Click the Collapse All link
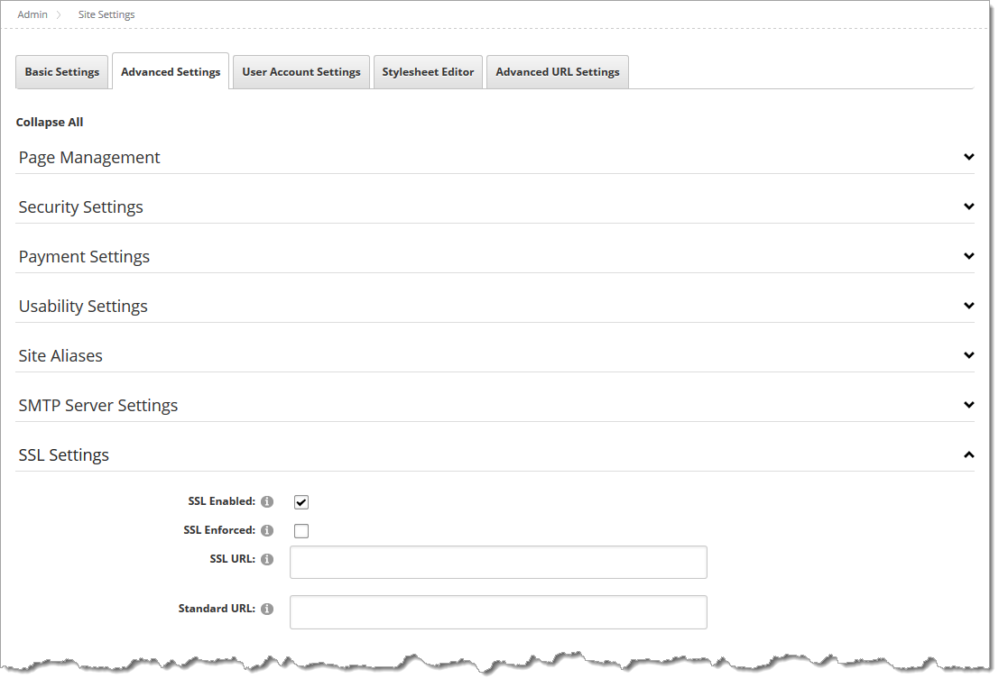Viewport: 999px width, 688px height. (50, 122)
